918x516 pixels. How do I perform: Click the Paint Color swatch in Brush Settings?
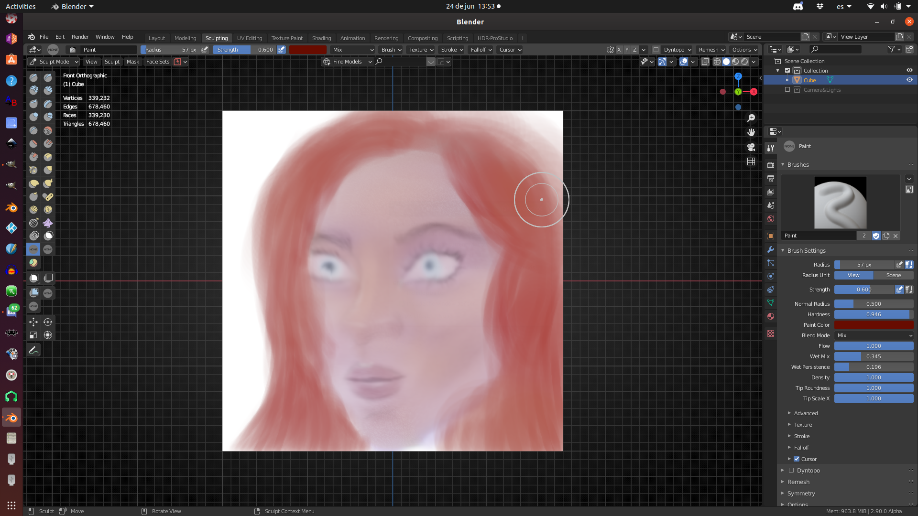pos(874,325)
